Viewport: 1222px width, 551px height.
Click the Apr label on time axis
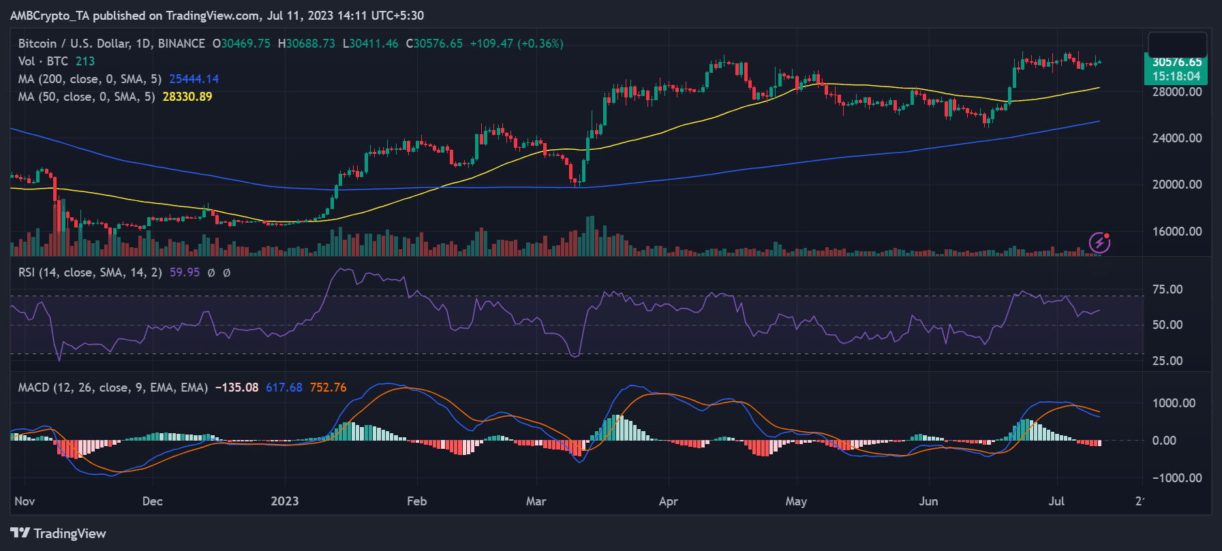point(669,501)
